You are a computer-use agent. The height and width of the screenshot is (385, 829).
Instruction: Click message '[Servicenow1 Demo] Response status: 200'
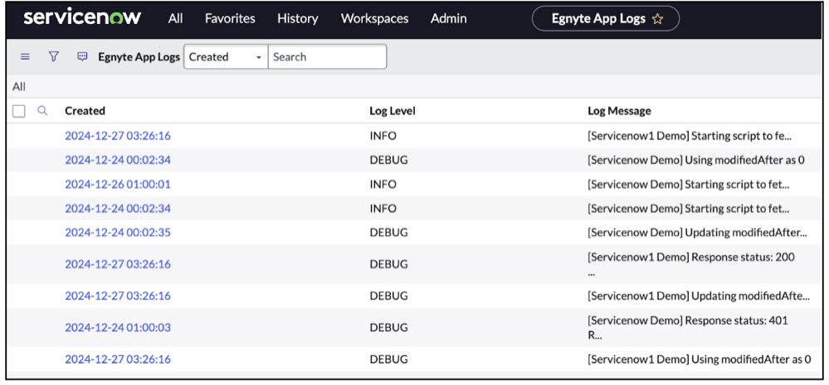[691, 257]
